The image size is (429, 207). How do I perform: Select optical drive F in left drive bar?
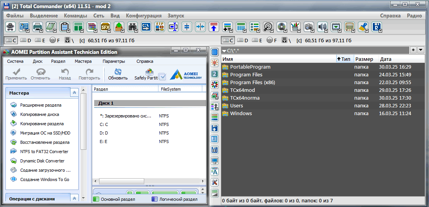tap(55, 41)
